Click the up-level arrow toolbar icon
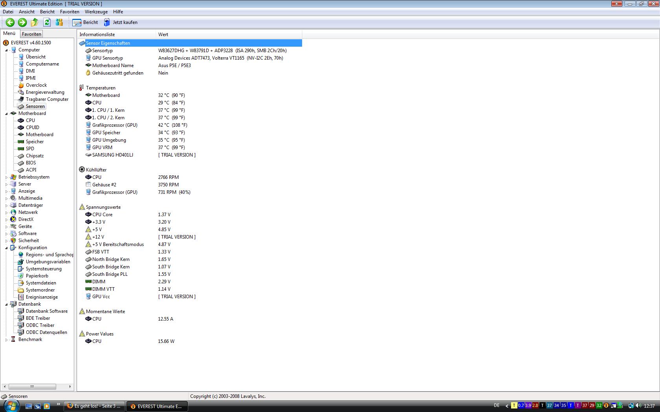 (x=35, y=22)
